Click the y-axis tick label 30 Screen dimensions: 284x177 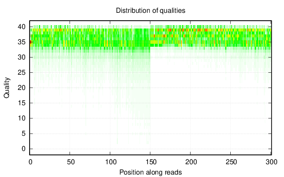click(x=22, y=57)
